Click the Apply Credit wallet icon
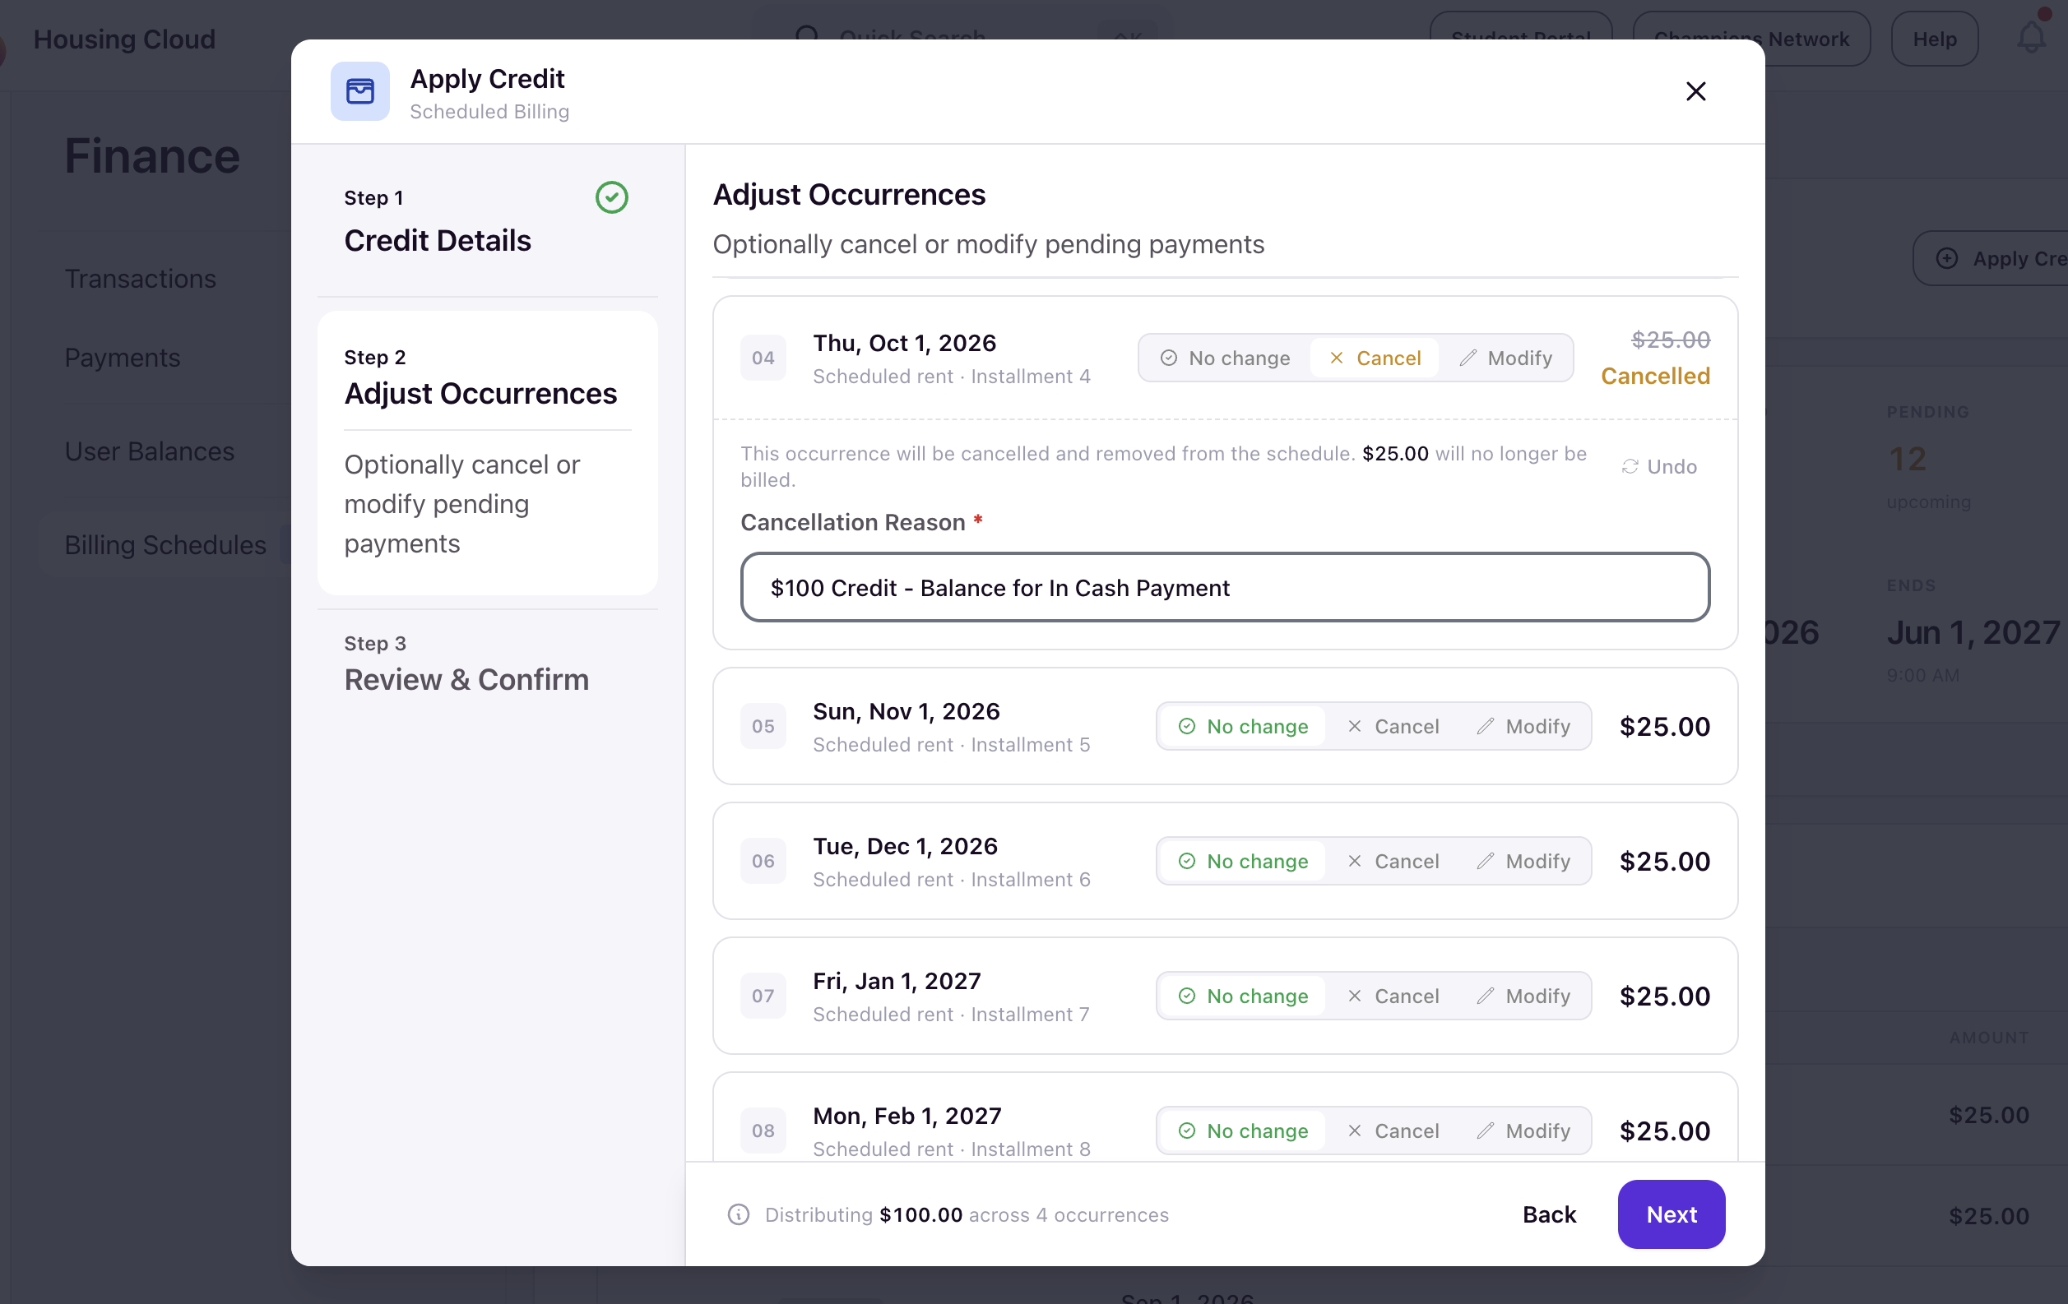Viewport: 2068px width, 1304px height. [359, 91]
